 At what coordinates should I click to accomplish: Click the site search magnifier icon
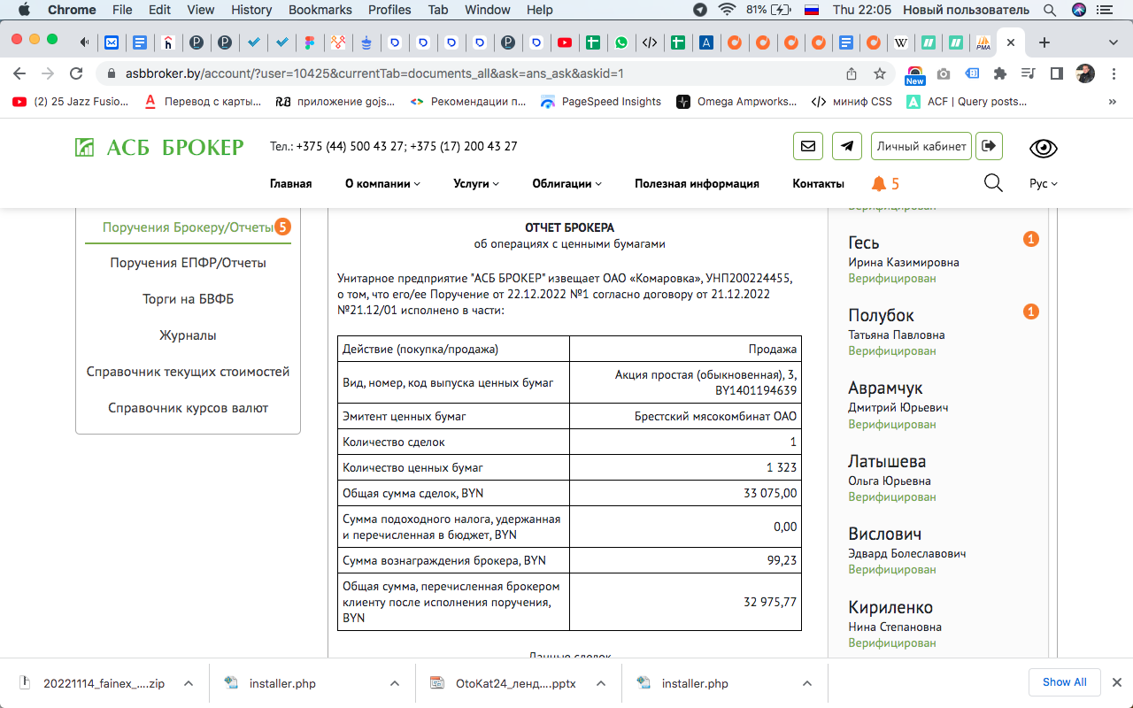click(x=993, y=183)
